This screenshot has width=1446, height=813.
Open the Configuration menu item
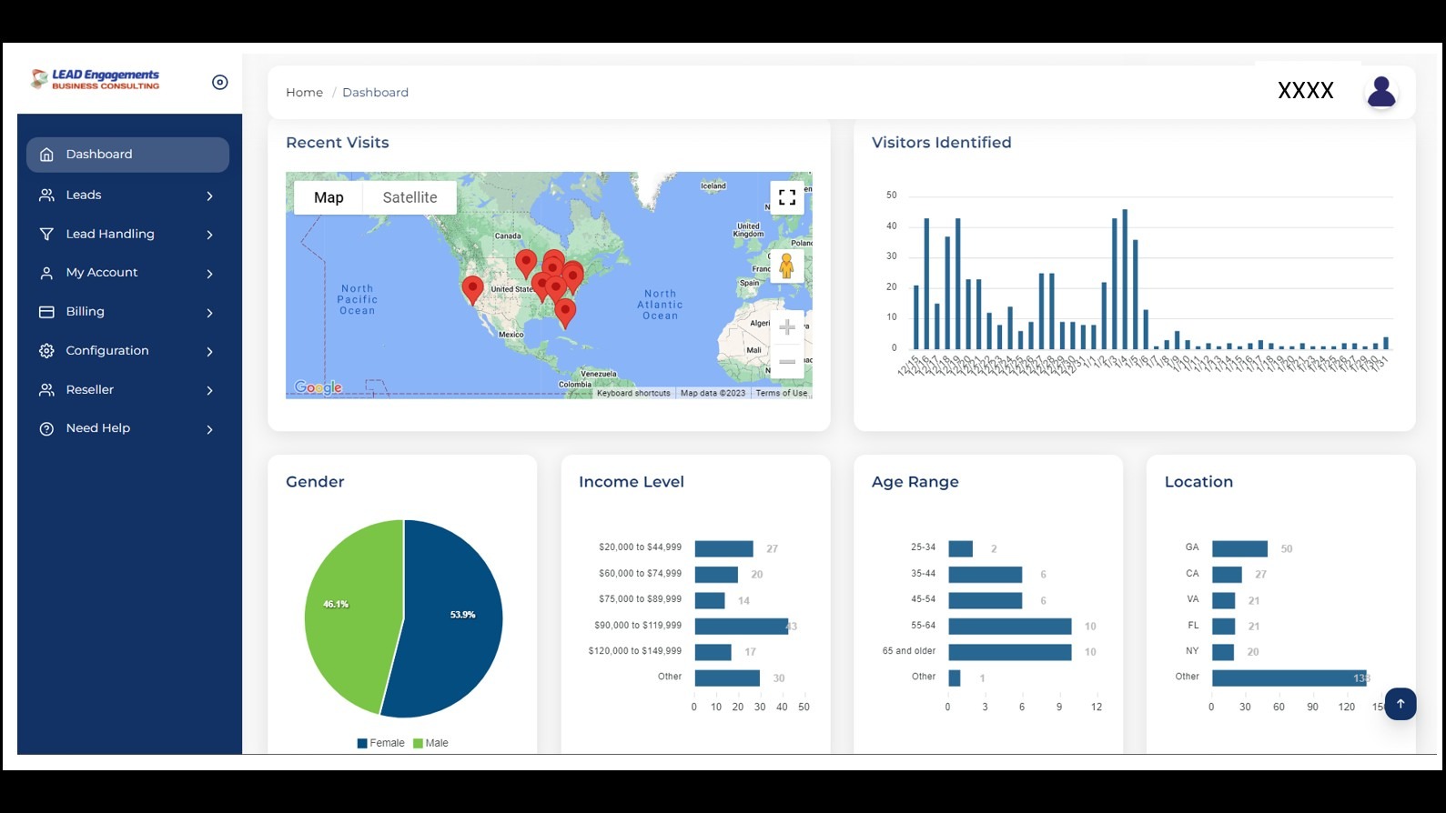tap(107, 351)
